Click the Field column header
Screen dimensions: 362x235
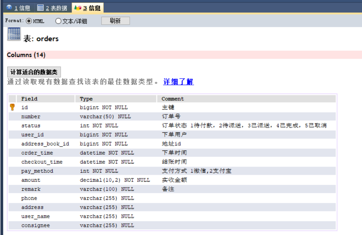click(x=46, y=99)
